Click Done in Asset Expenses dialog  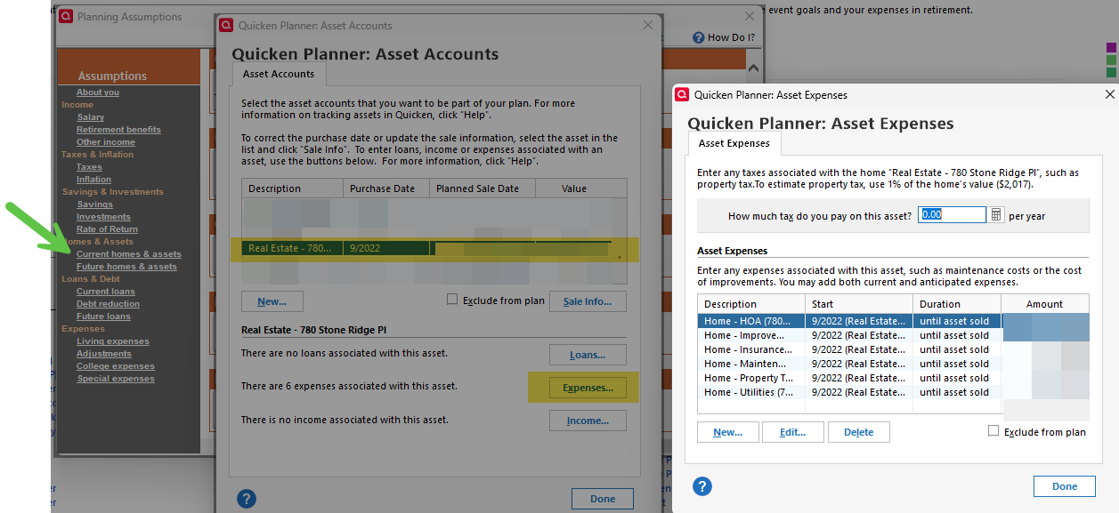[1065, 486]
